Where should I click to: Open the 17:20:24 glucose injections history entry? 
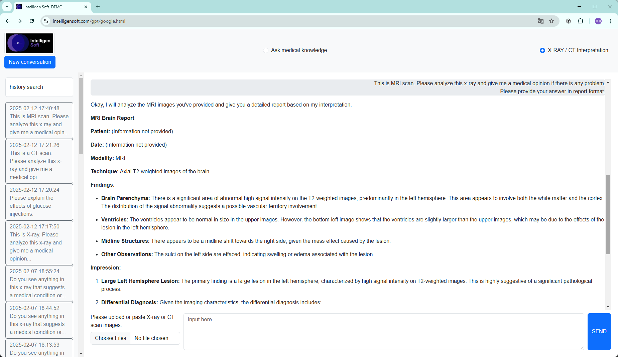tap(39, 202)
